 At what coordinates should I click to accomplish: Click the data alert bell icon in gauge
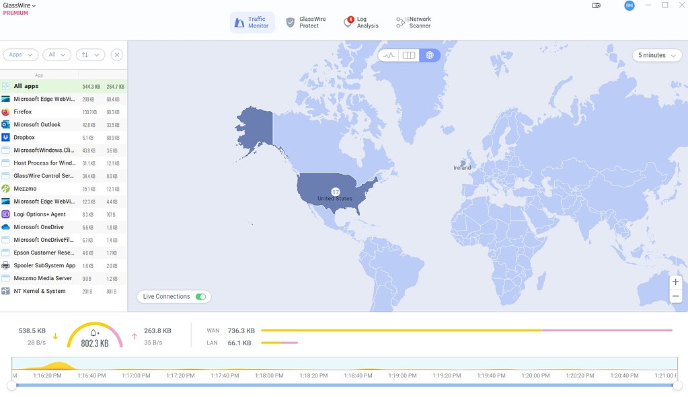(95, 333)
